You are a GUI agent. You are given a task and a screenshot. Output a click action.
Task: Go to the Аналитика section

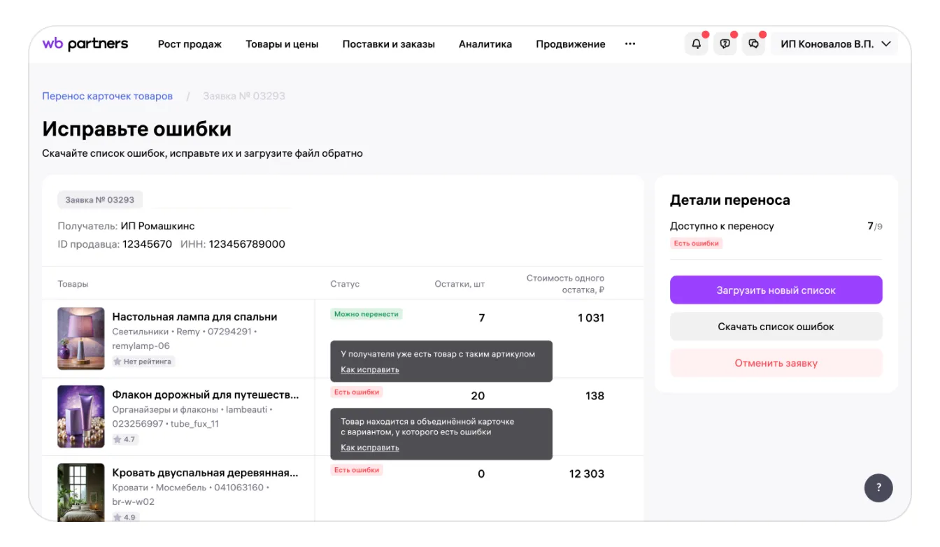(485, 44)
